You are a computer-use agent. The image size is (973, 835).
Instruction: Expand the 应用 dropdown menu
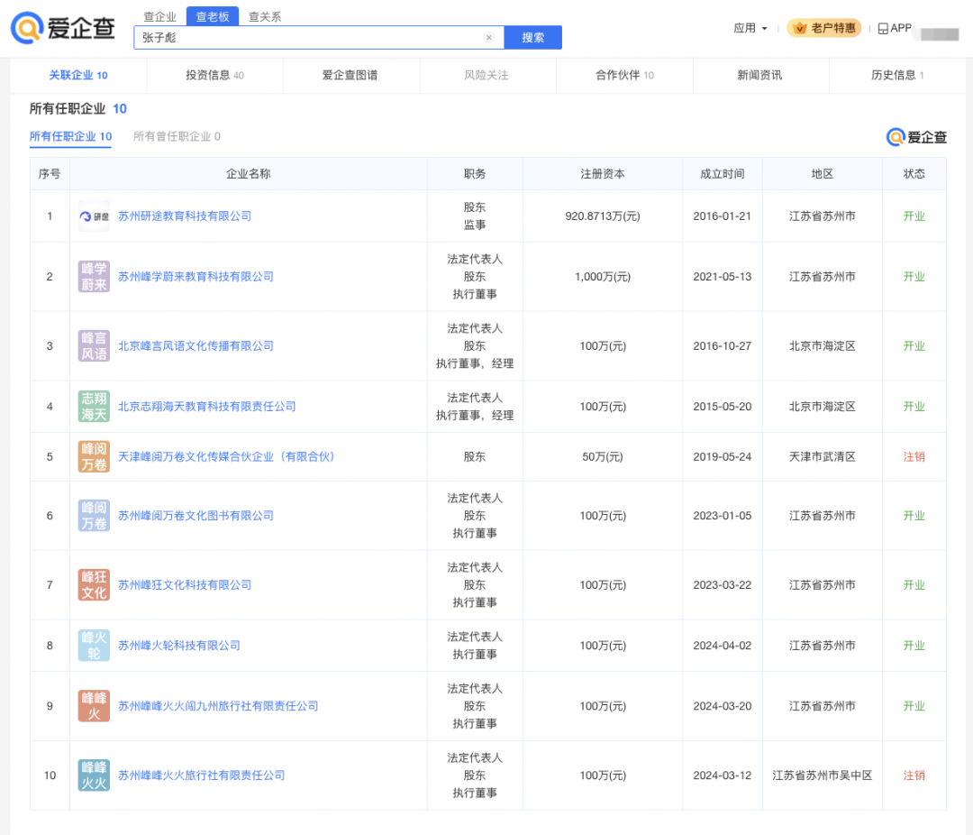(x=750, y=29)
